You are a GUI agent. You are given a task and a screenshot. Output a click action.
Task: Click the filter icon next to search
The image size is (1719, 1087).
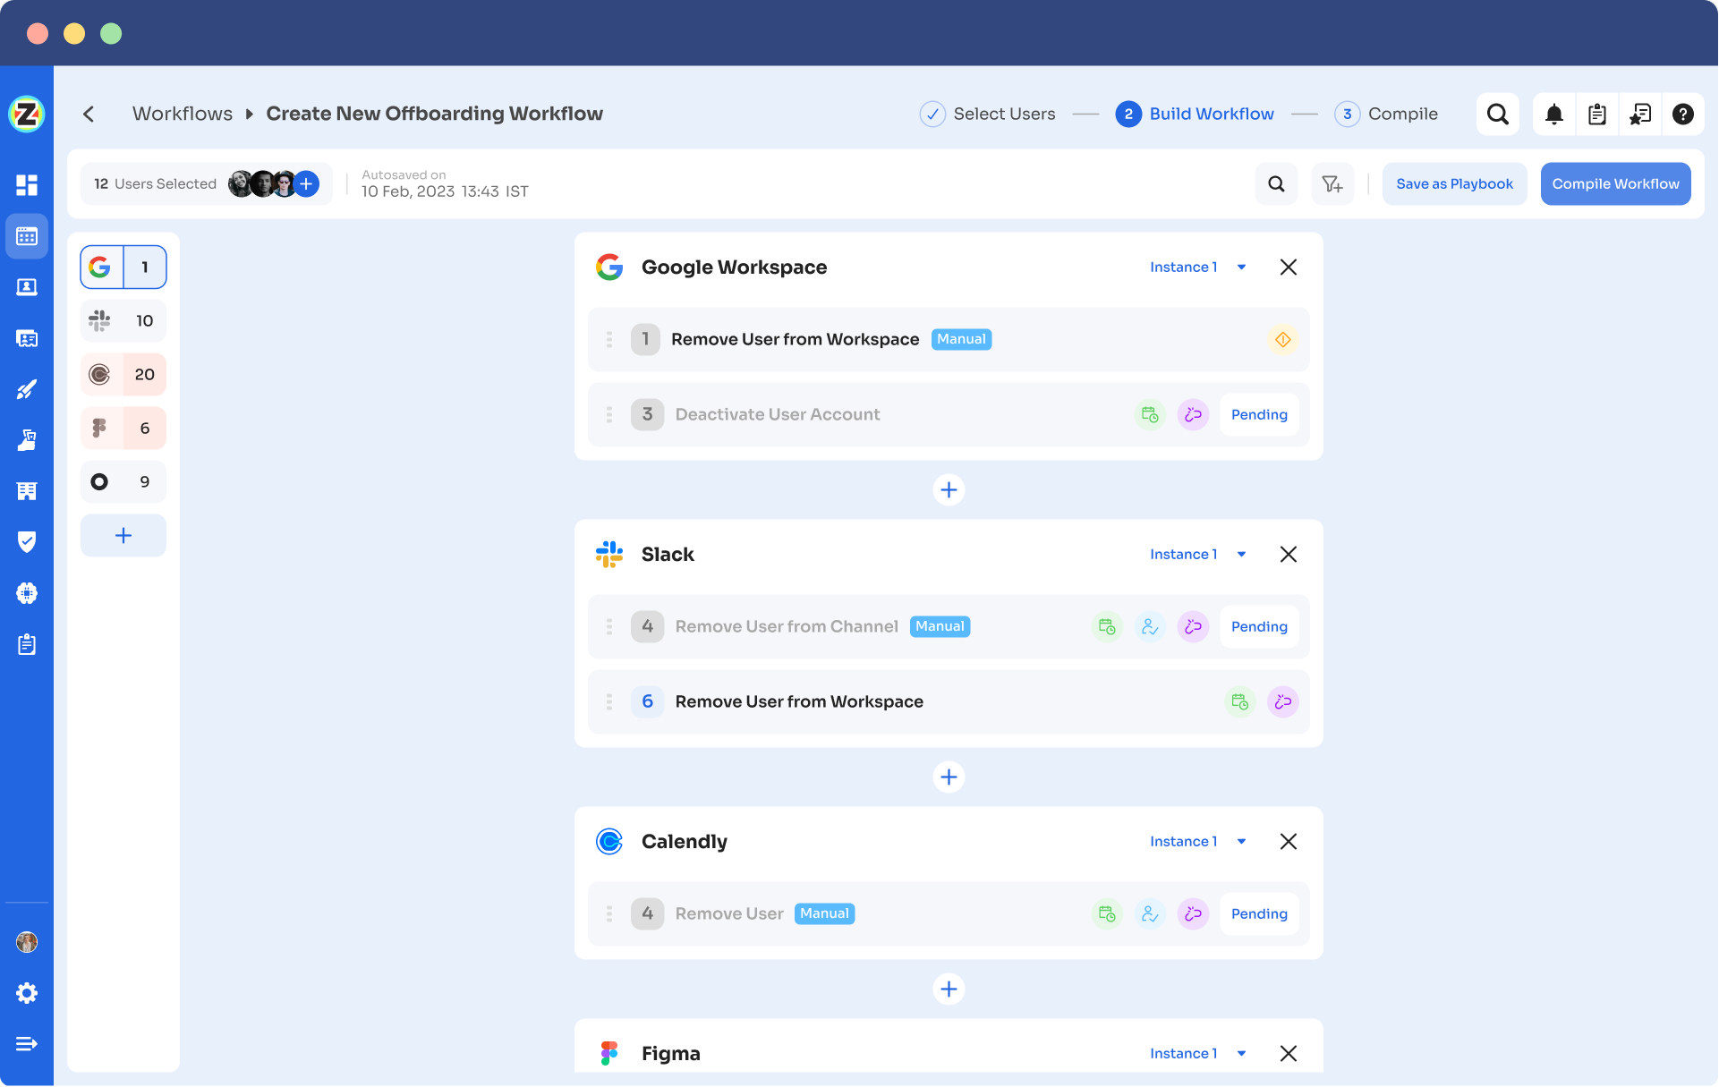coord(1332,183)
